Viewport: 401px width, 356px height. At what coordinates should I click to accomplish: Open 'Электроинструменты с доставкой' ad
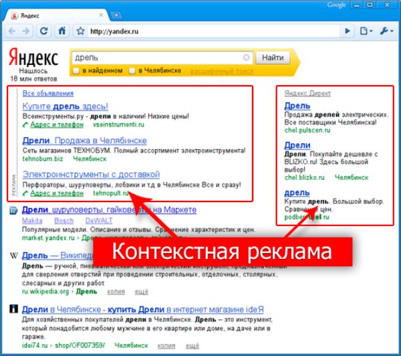[91, 175]
